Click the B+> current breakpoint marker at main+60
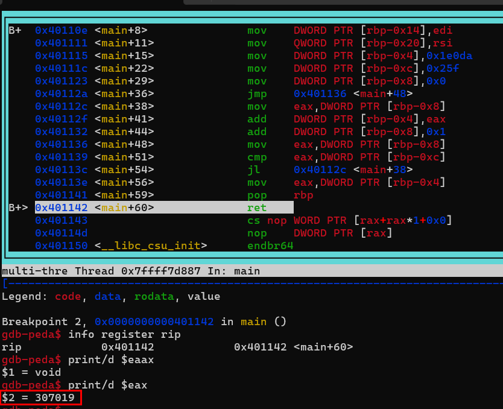503x409 pixels. pos(18,208)
